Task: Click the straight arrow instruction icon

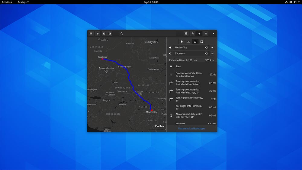Action: [x=171, y=75]
